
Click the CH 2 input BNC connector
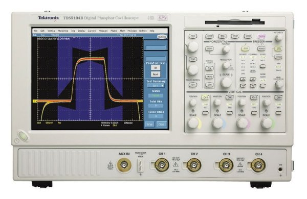[194, 165]
